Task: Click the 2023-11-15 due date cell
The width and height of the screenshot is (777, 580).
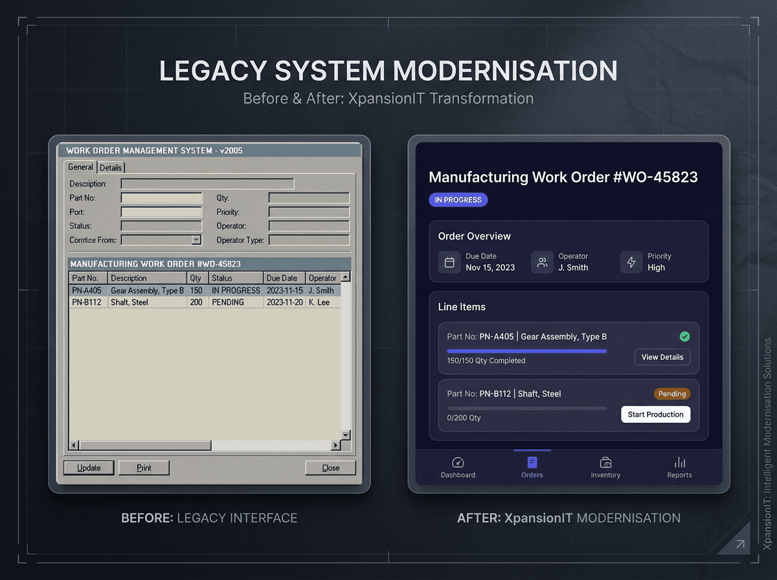Action: click(285, 291)
